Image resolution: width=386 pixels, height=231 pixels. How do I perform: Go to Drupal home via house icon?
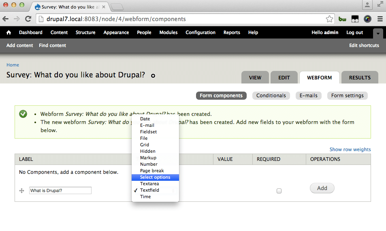coord(9,32)
